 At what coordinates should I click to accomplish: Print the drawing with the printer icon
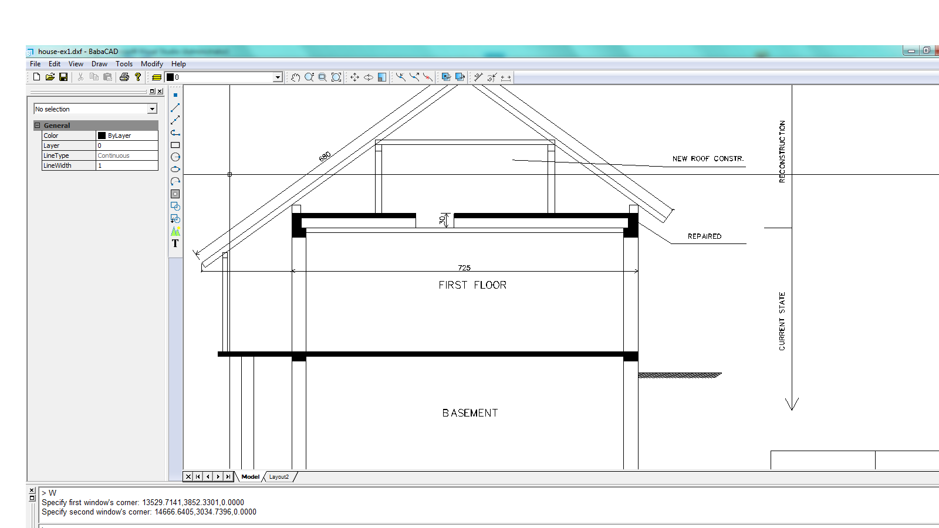click(124, 77)
